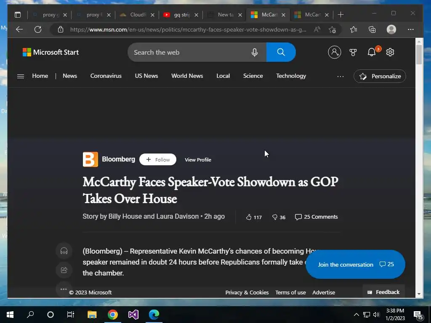Image resolution: width=431 pixels, height=323 pixels.
Task: Open the US News section
Action: point(146,76)
